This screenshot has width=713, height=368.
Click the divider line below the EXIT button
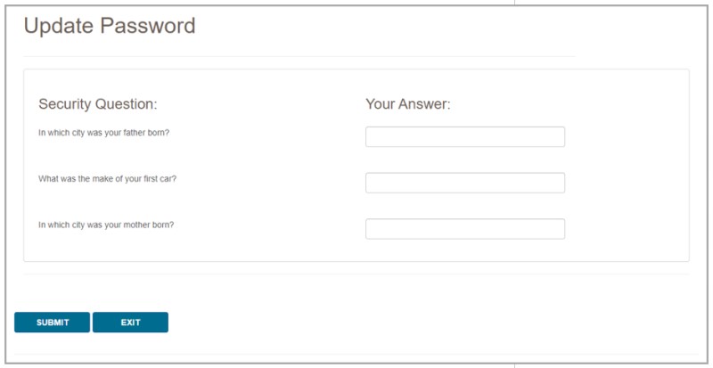(356, 354)
